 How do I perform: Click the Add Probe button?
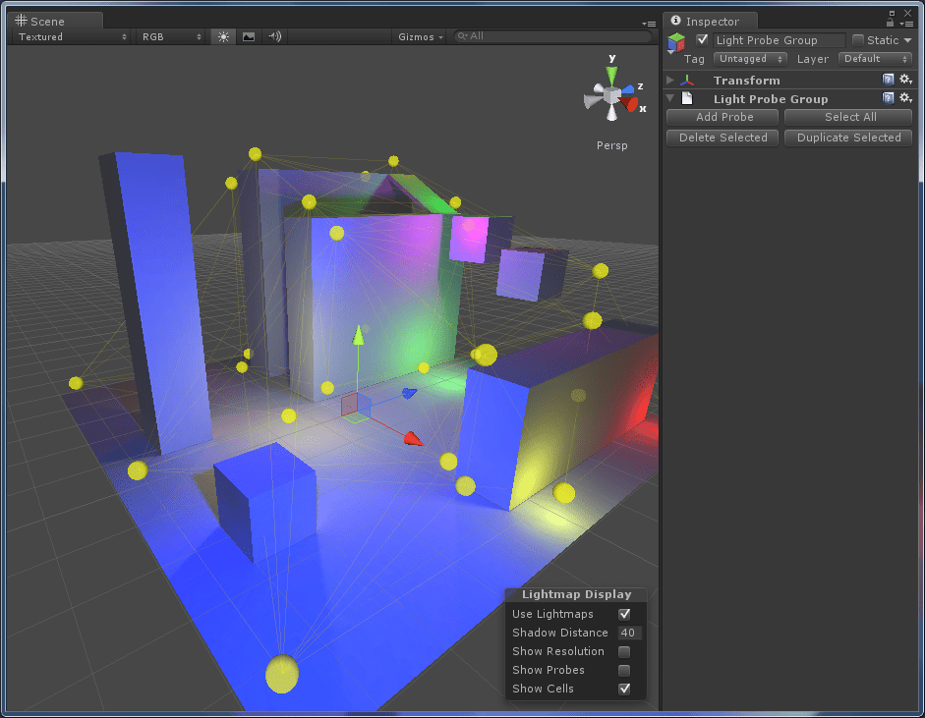click(722, 117)
